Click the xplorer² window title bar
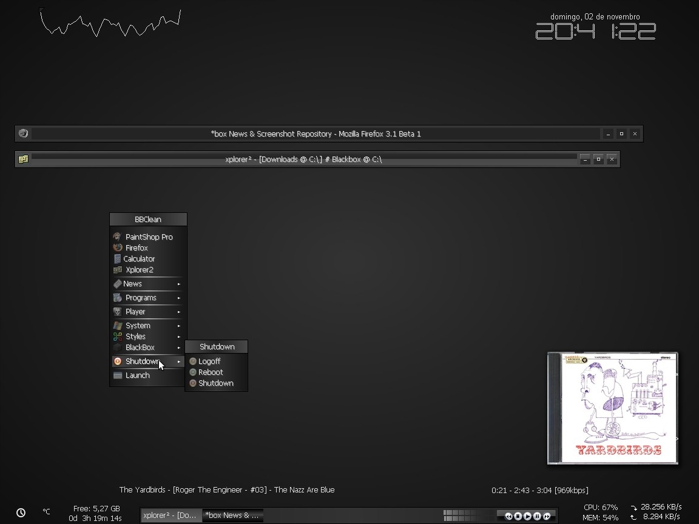 click(303, 159)
